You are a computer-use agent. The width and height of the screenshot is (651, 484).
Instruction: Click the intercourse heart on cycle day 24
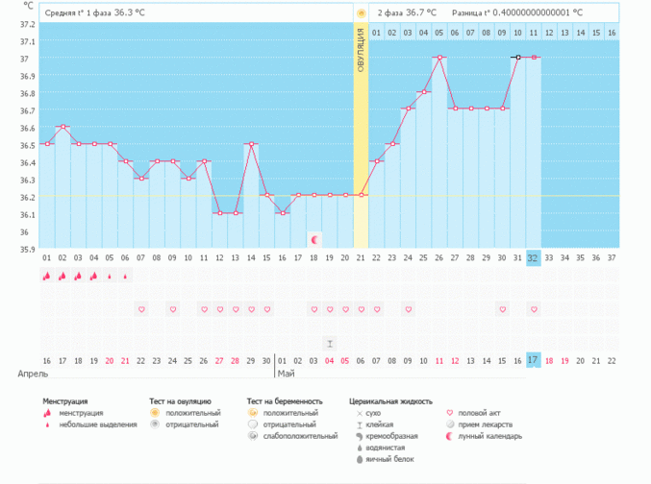[x=408, y=309]
